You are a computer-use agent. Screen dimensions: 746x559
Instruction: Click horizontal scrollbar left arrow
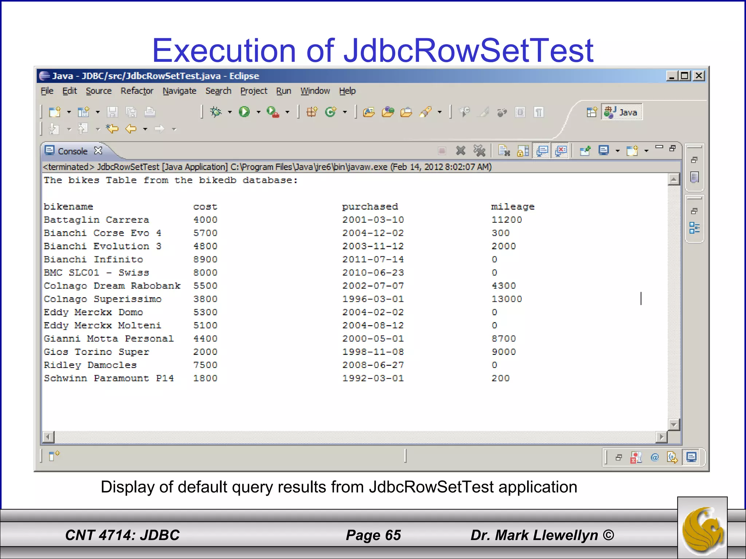[x=48, y=437]
